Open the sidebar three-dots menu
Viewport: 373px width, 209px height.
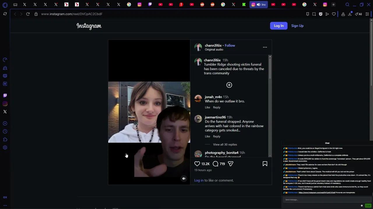(x=5, y=205)
